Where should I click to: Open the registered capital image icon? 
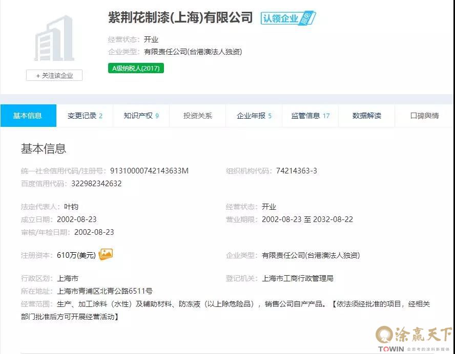click(x=106, y=254)
